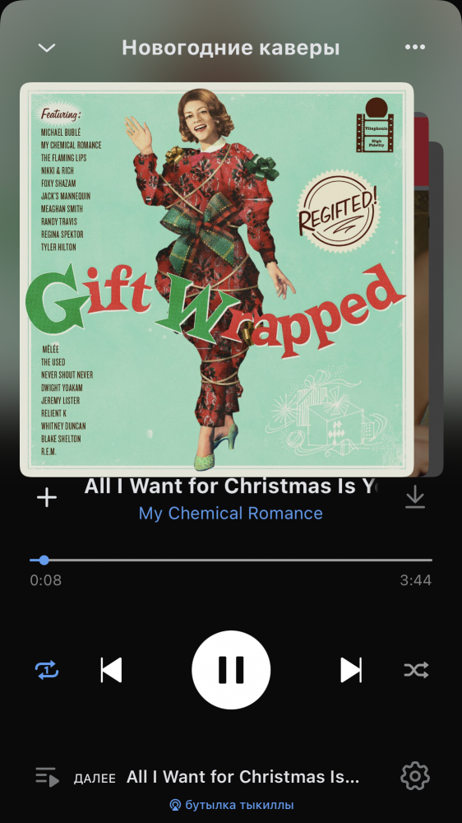Click the broadcast icon beside бутылка тыкиллы
The width and height of the screenshot is (462, 823).
175,805
